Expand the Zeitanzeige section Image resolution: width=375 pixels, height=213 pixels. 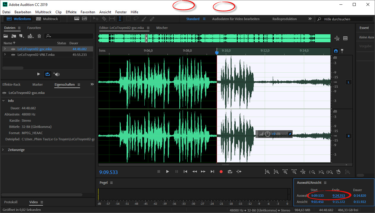(x=3, y=150)
